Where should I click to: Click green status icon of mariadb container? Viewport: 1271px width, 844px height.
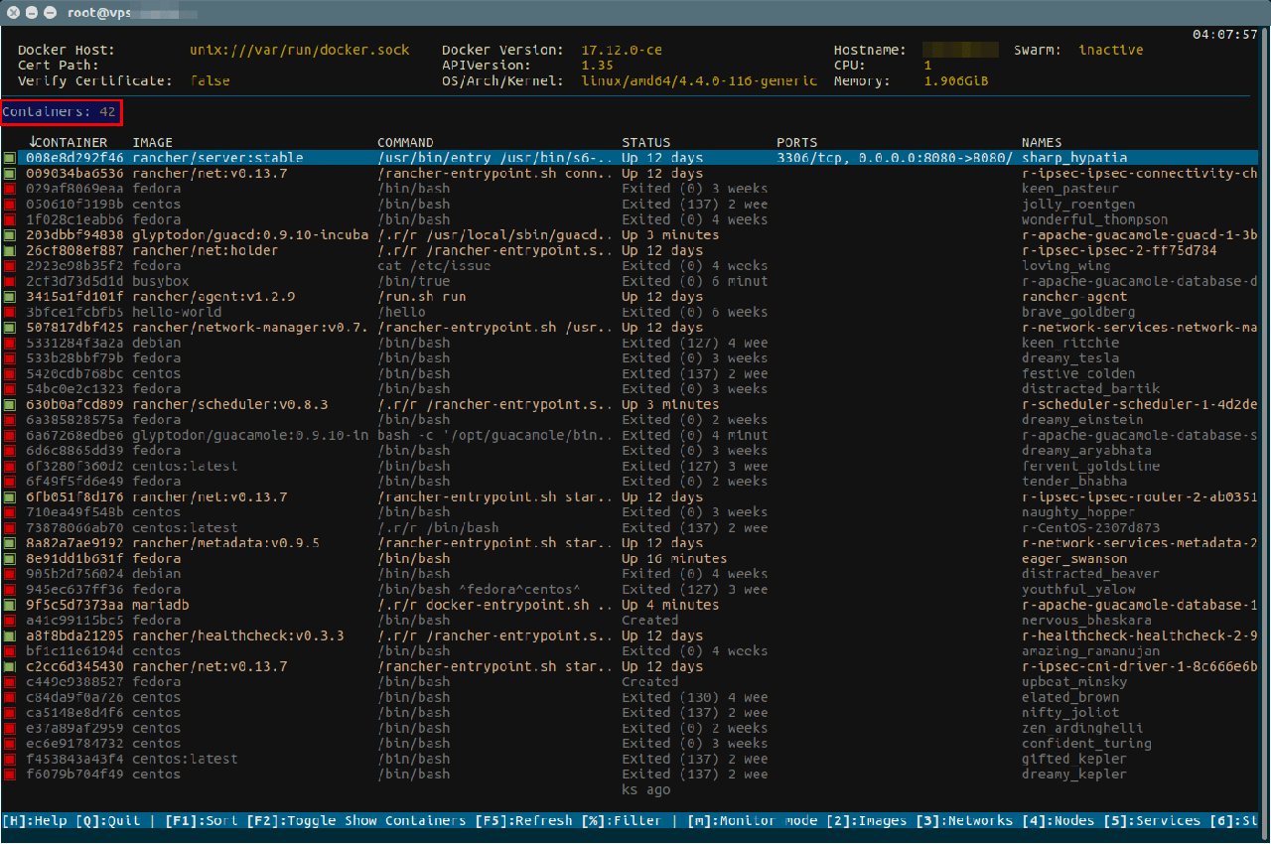[9, 605]
